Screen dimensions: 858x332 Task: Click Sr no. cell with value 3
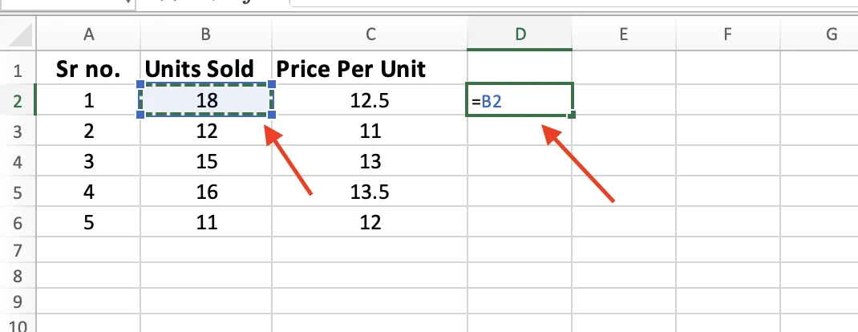click(x=88, y=161)
